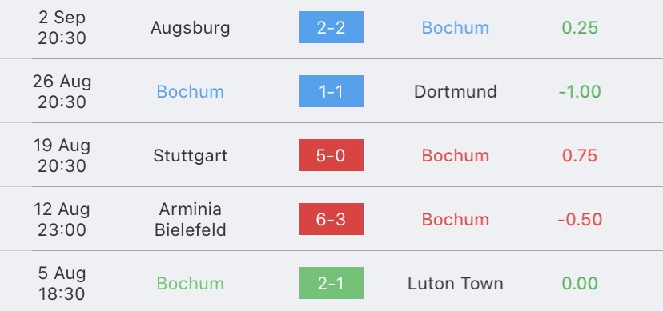This screenshot has width=663, height=311.
Task: Select the Luton Town team name
Action: 456,283
